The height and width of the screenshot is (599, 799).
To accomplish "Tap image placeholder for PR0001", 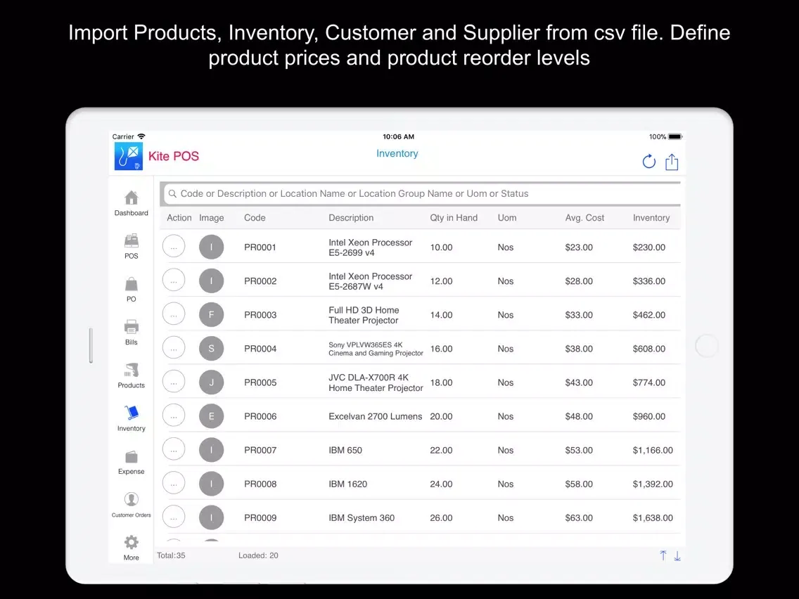I will (212, 247).
